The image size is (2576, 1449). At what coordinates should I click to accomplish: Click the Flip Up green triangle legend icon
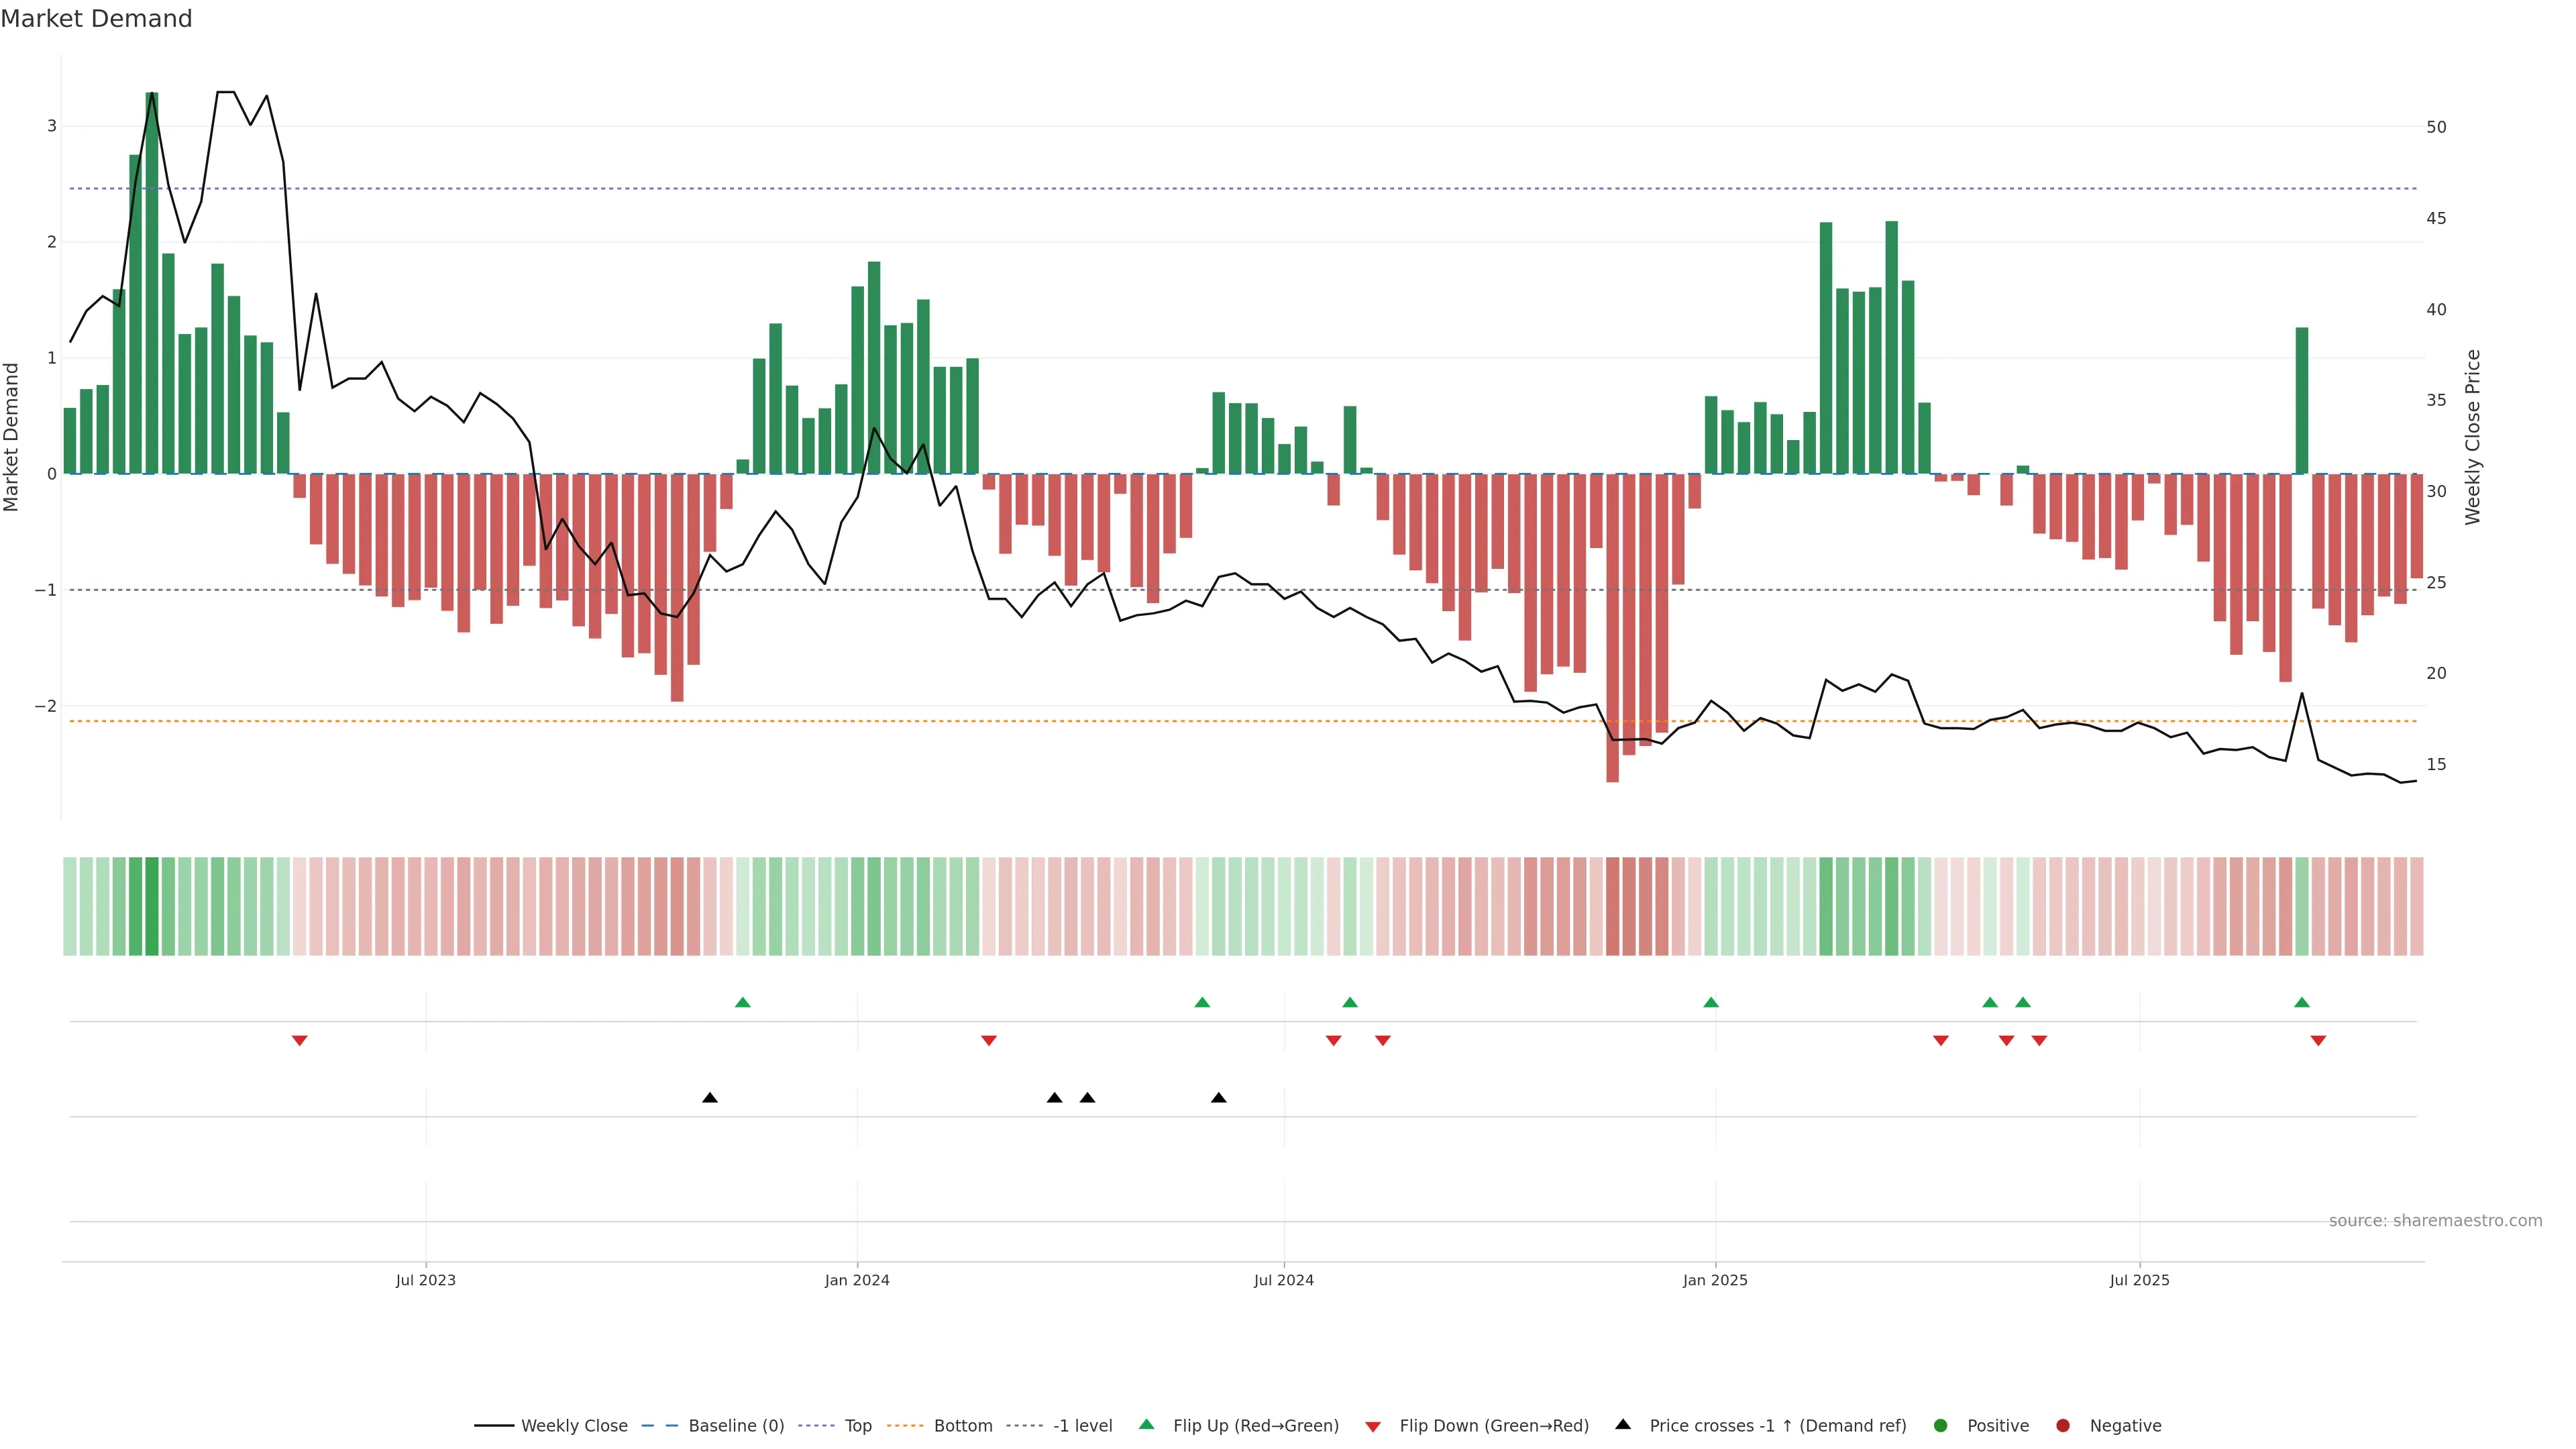(1146, 1424)
